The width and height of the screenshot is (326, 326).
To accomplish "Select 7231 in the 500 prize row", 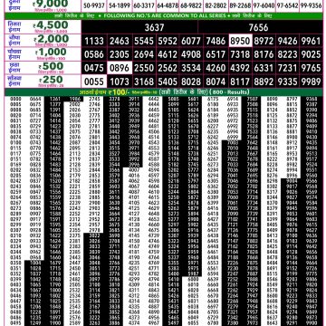I will click(287, 68).
